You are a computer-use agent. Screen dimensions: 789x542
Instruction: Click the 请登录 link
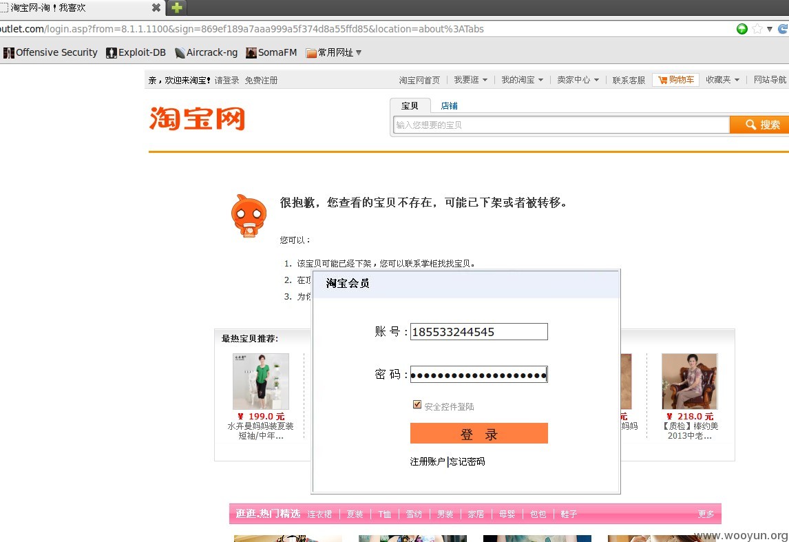pos(227,80)
